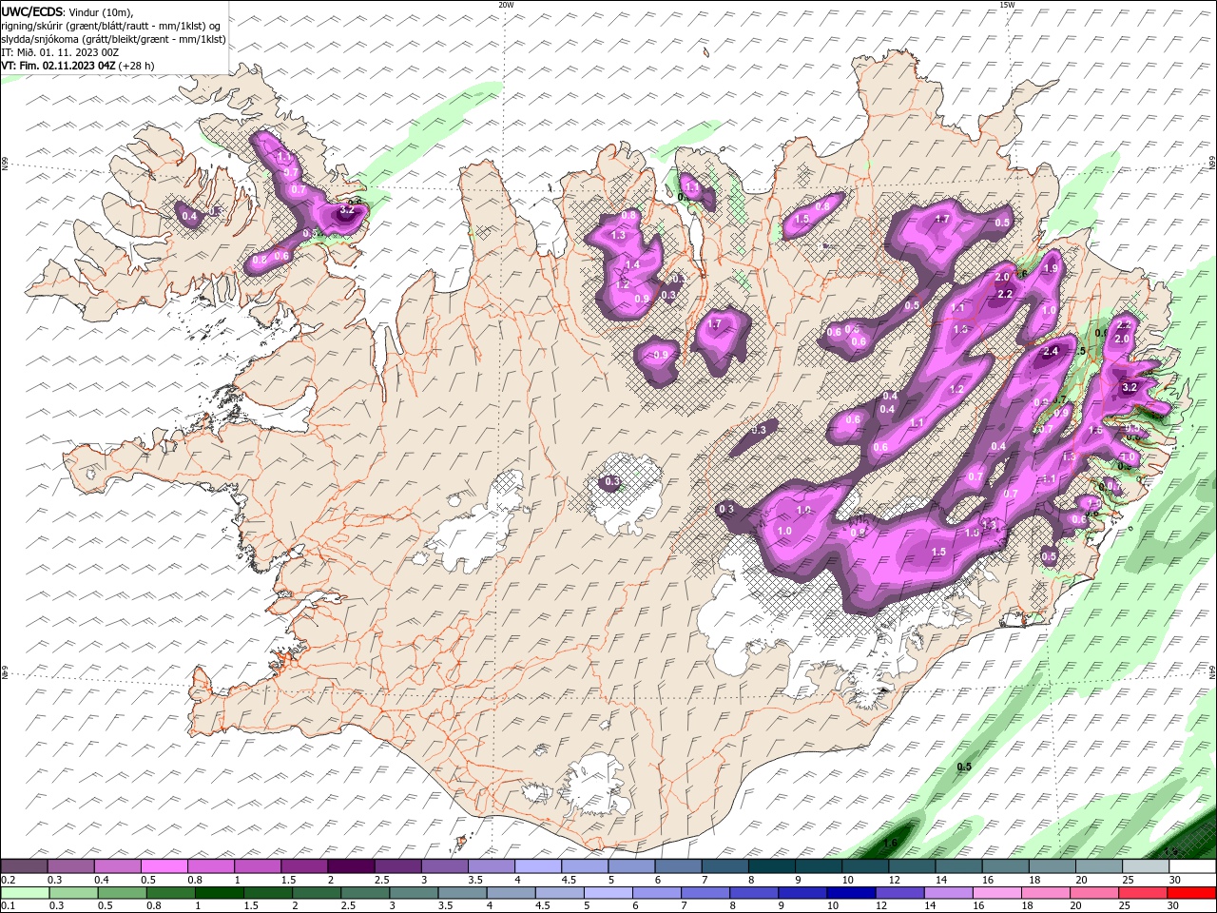Image resolution: width=1217 pixels, height=913 pixels.
Task: Select the 3 swatch in the upper snow legend
Action: coord(444,866)
